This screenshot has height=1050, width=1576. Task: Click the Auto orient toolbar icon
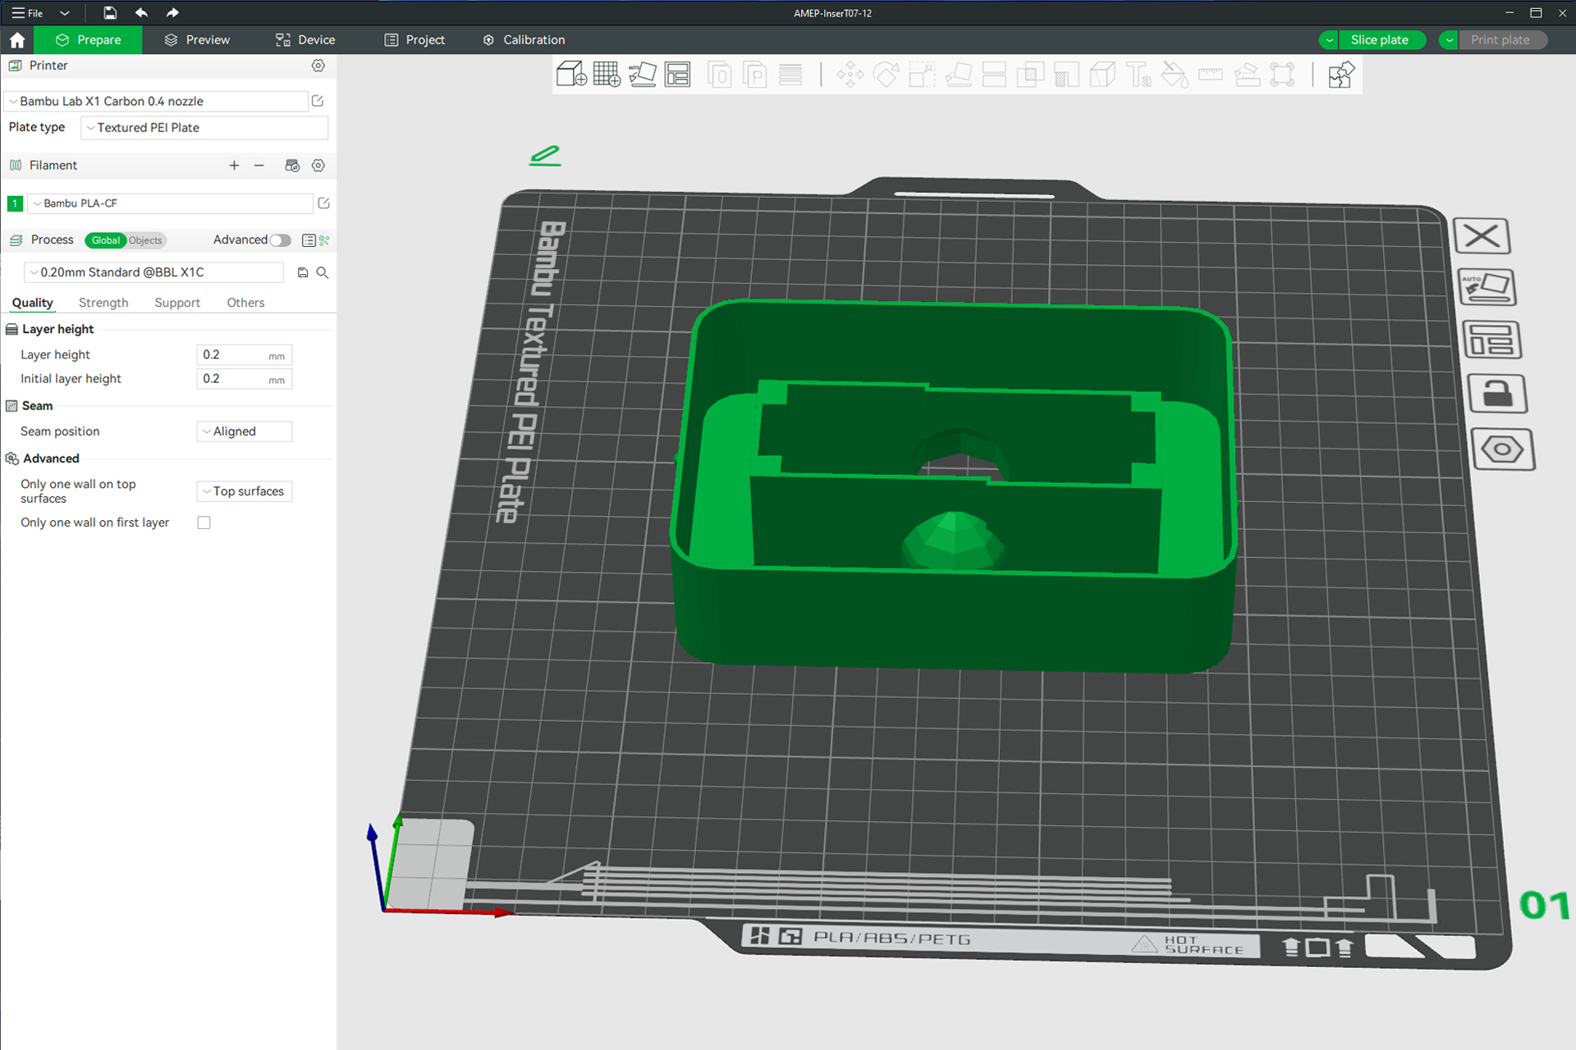click(642, 75)
